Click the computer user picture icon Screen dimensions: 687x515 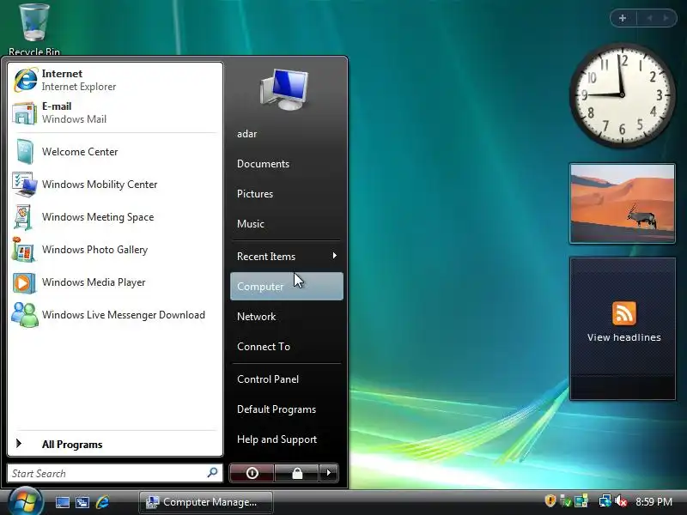coord(285,89)
